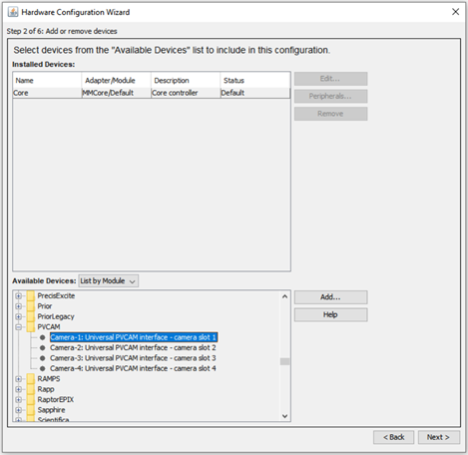This screenshot has height=455, width=468.
Task: Collapse the PVCAM module tree node
Action: [x=19, y=327]
